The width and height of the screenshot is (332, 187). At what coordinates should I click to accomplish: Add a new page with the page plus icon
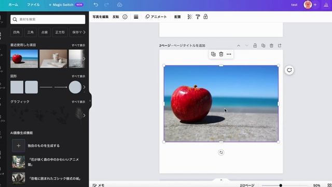(x=280, y=46)
